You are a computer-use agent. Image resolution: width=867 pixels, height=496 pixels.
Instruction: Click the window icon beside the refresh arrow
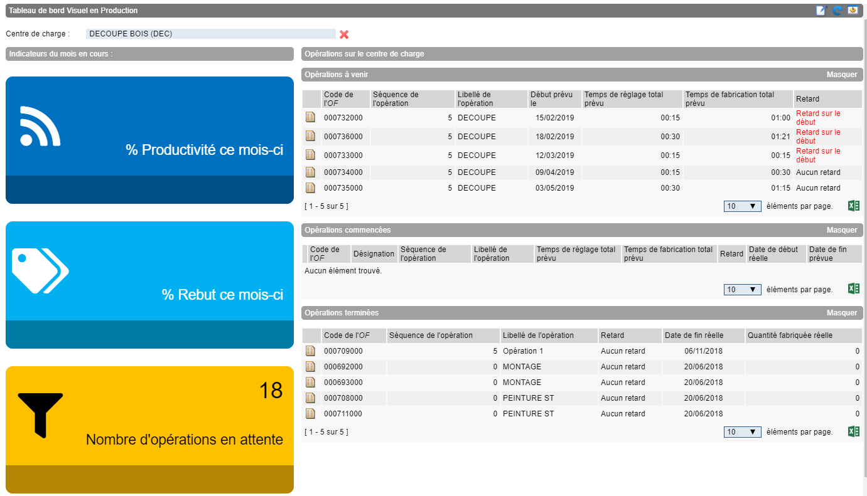click(853, 10)
